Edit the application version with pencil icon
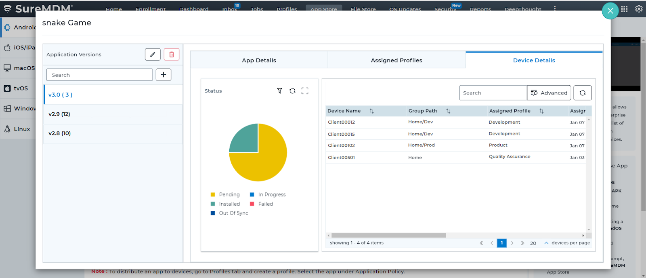This screenshot has height=278, width=646. (153, 55)
